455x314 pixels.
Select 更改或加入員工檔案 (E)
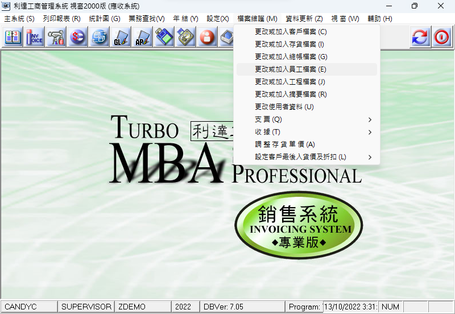307,69
